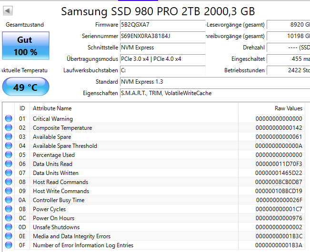Screen dimensions: 310x252
Task: Click the Drehzahl value field
Action: (x=289, y=48)
